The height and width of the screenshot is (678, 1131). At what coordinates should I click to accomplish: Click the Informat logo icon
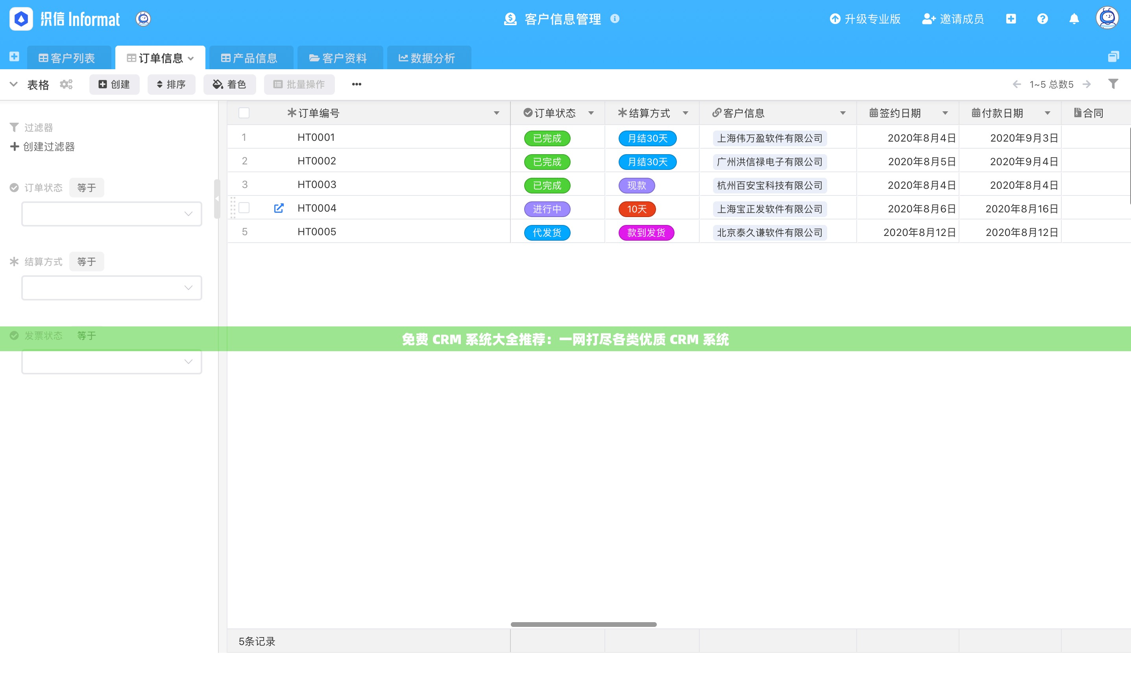pyautogui.click(x=21, y=19)
